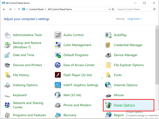Open the View by Large icons dropdown
Viewport: 159px width, 119px height.
tap(134, 19)
